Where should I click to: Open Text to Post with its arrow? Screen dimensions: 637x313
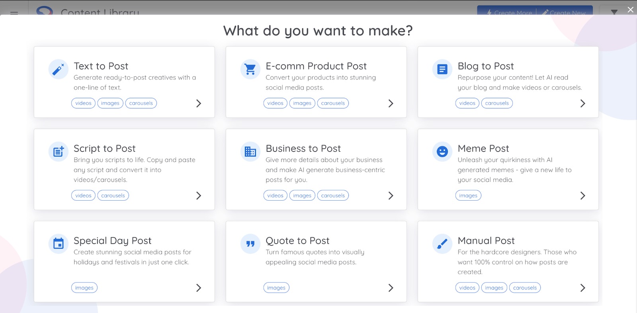[199, 104]
